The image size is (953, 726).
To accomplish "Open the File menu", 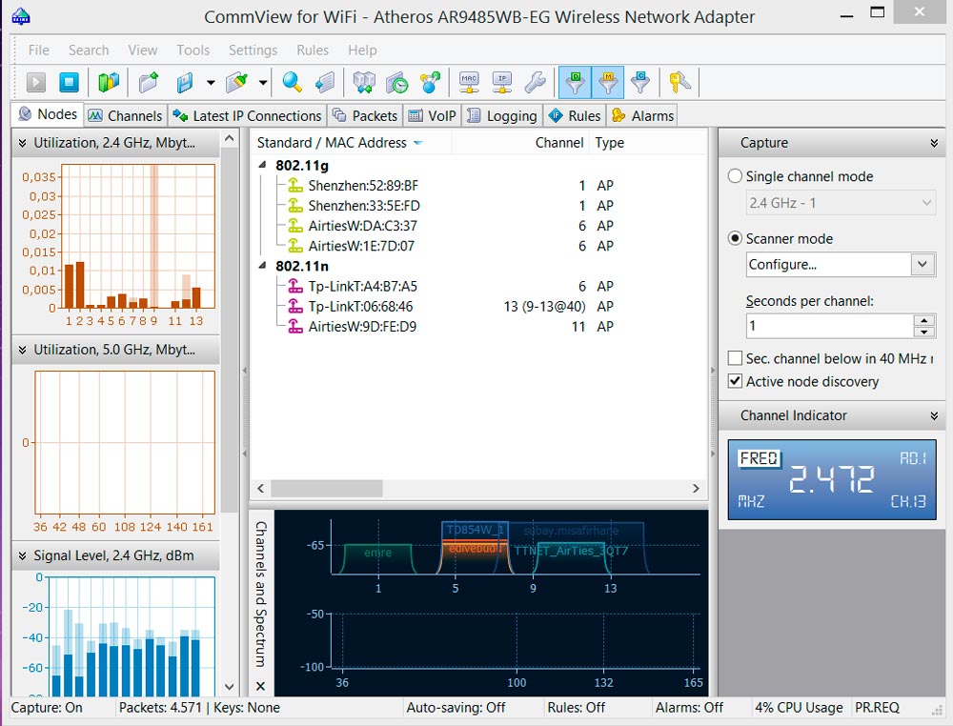I will (x=39, y=50).
